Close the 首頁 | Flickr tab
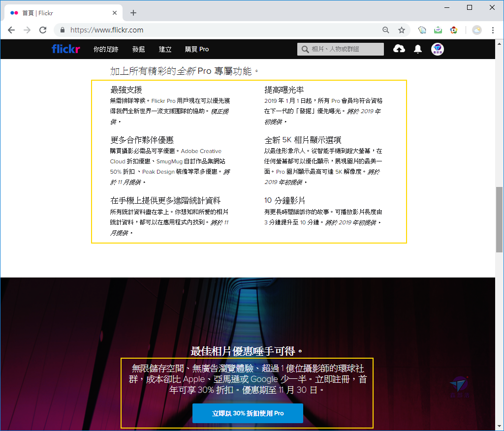The width and height of the screenshot is (504, 431). (115, 13)
